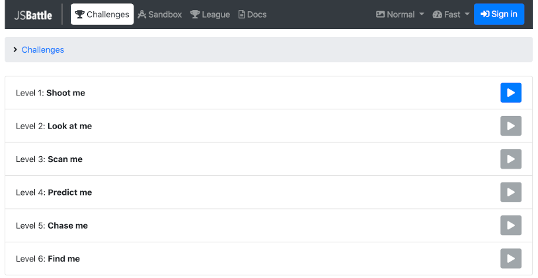Image resolution: width=538 pixels, height=278 pixels.
Task: Open the Challenges tab with trophy icon
Action: coord(102,14)
